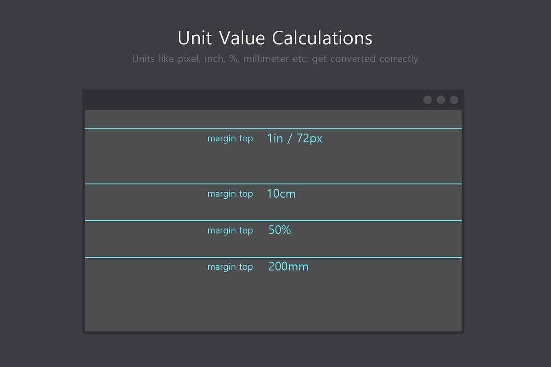Click the rightmost circle in window title bar
551x367 pixels.
pyautogui.click(x=454, y=100)
